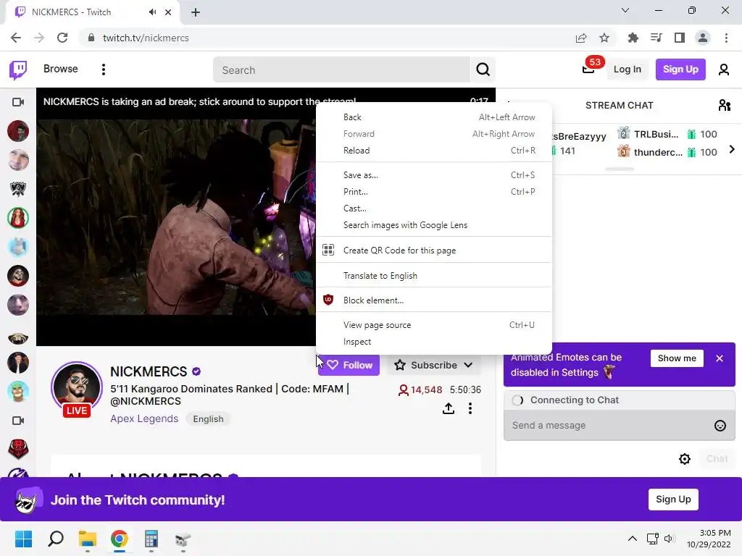Mute the NICKMERCS browser tab audio icon
This screenshot has height=556, width=742.
tap(152, 12)
